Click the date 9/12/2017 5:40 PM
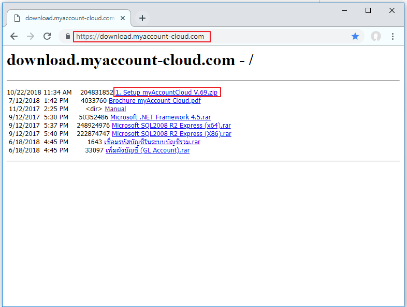Screen dimensions: 407x307 point(38,134)
